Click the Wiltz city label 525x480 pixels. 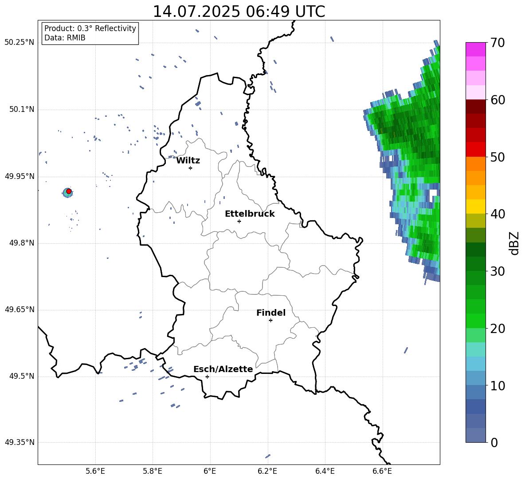pyautogui.click(x=188, y=161)
